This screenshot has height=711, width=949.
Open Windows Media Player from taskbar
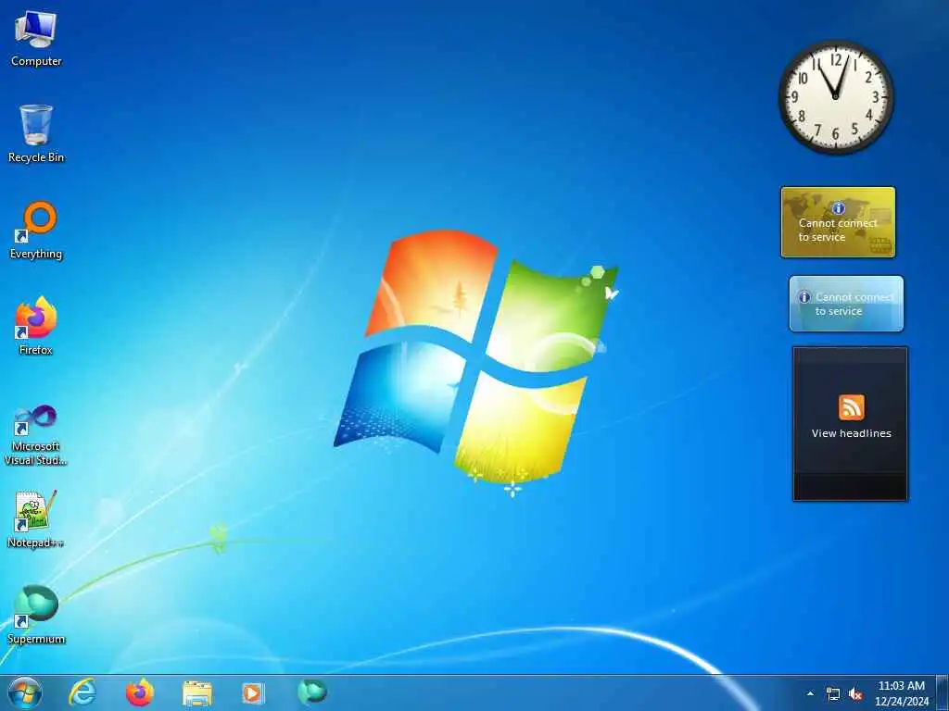[253, 692]
